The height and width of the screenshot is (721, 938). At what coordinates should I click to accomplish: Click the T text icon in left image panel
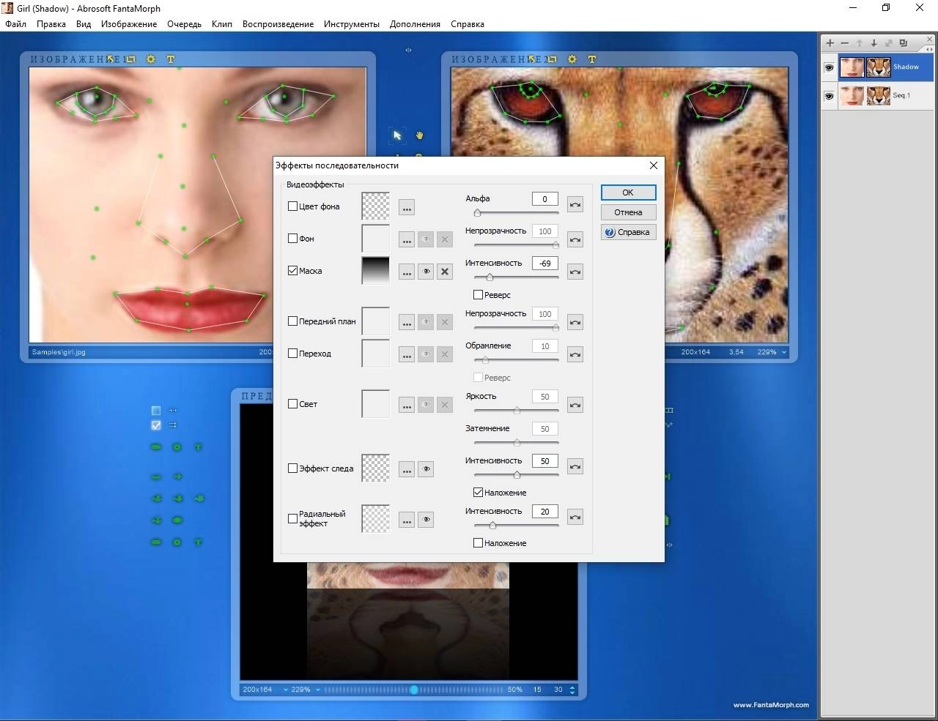171,59
